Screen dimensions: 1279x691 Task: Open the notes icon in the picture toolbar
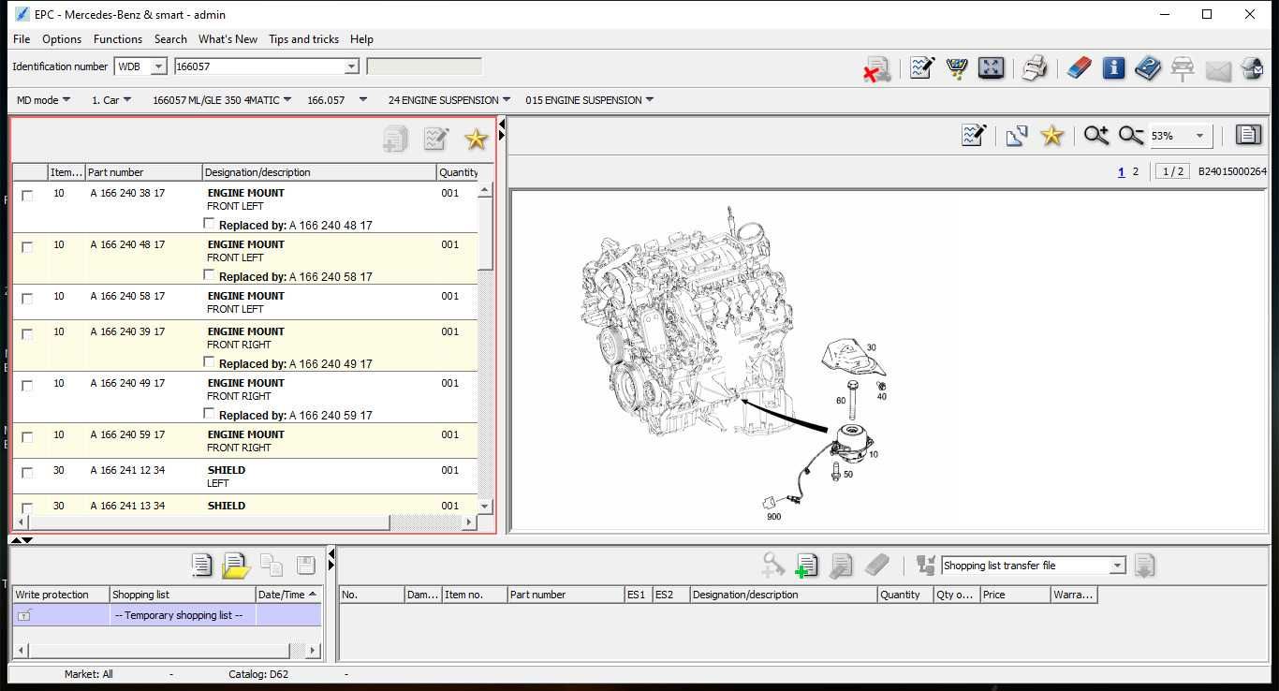click(x=974, y=136)
